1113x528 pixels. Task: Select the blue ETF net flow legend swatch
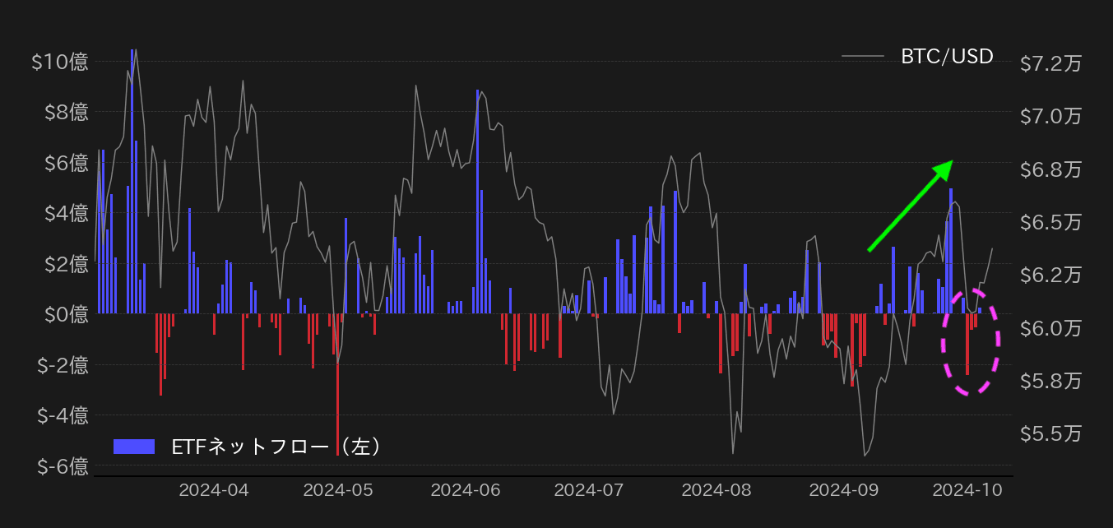[133, 447]
